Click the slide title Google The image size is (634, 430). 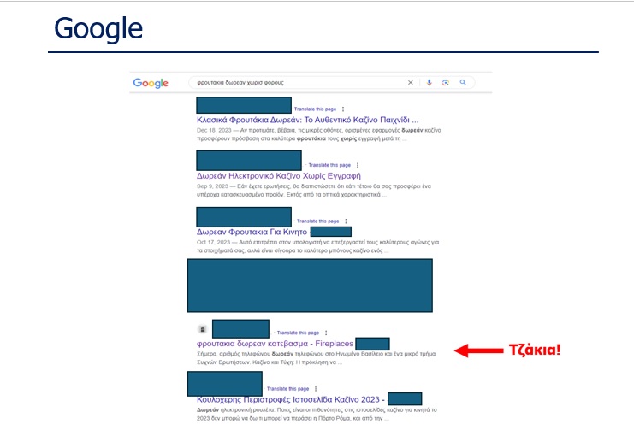[x=98, y=29]
